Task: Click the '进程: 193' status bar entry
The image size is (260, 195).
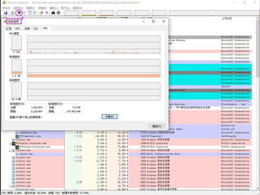Action: (54, 193)
